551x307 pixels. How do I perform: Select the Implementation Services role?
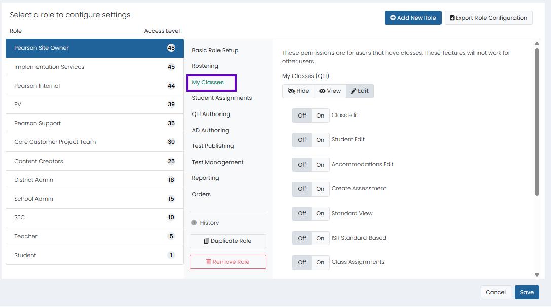(x=95, y=67)
